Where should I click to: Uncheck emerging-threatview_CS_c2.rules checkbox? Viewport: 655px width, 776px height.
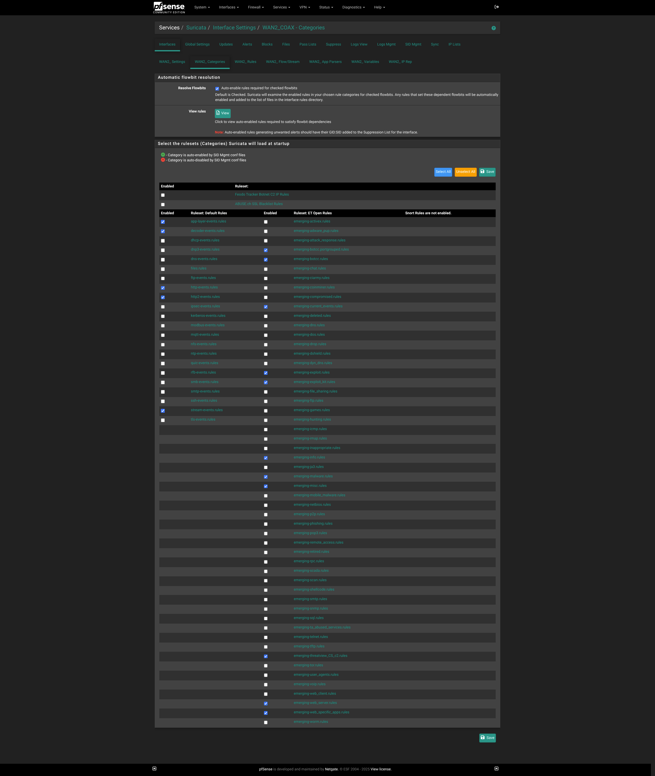click(x=265, y=657)
